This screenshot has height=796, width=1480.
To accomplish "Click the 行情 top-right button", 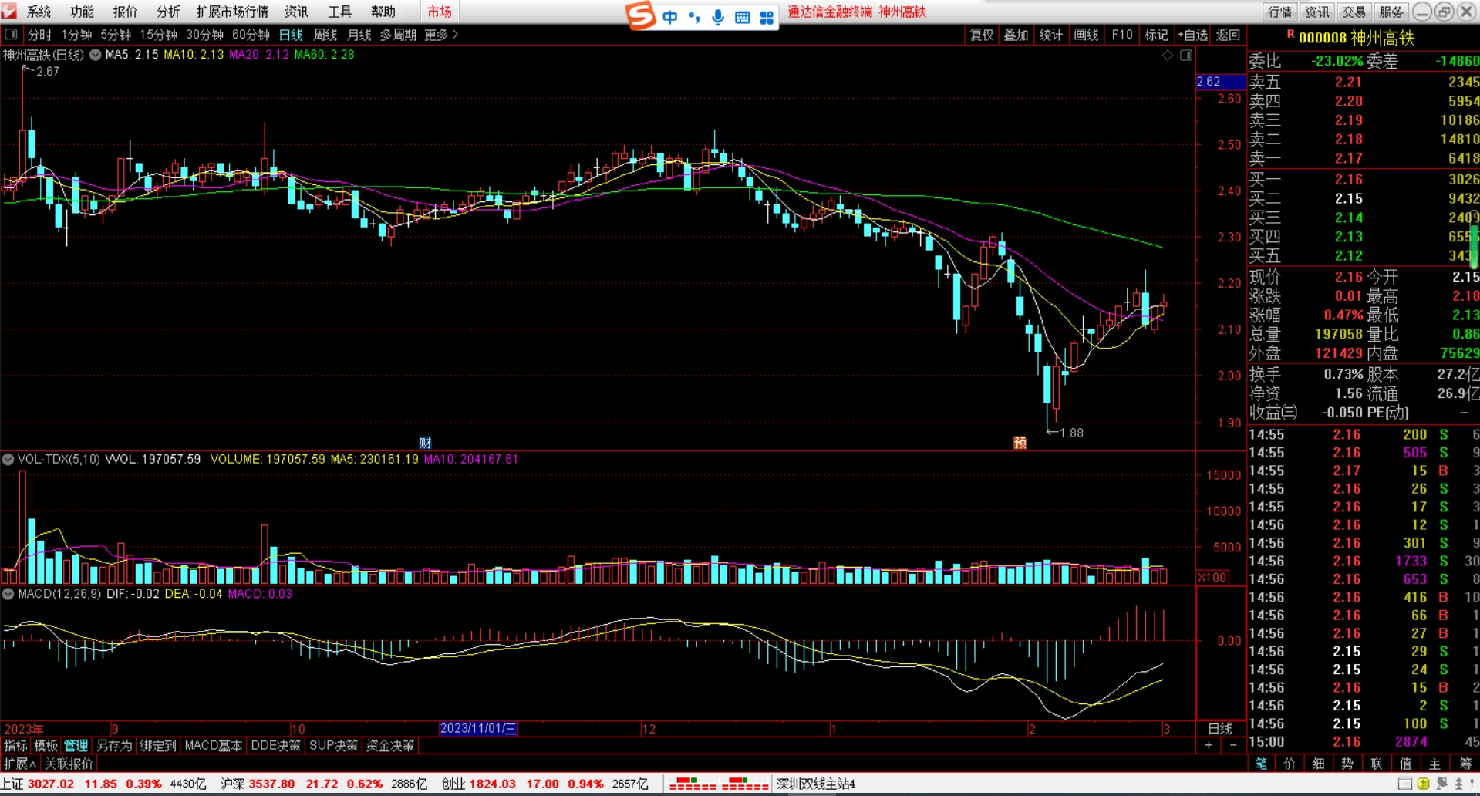I will pyautogui.click(x=1279, y=12).
